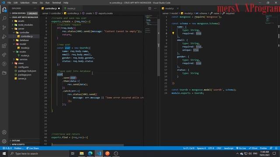This screenshot has width=280, height=157.
Task: Open Task View in taskbar
Action: click(73, 154)
